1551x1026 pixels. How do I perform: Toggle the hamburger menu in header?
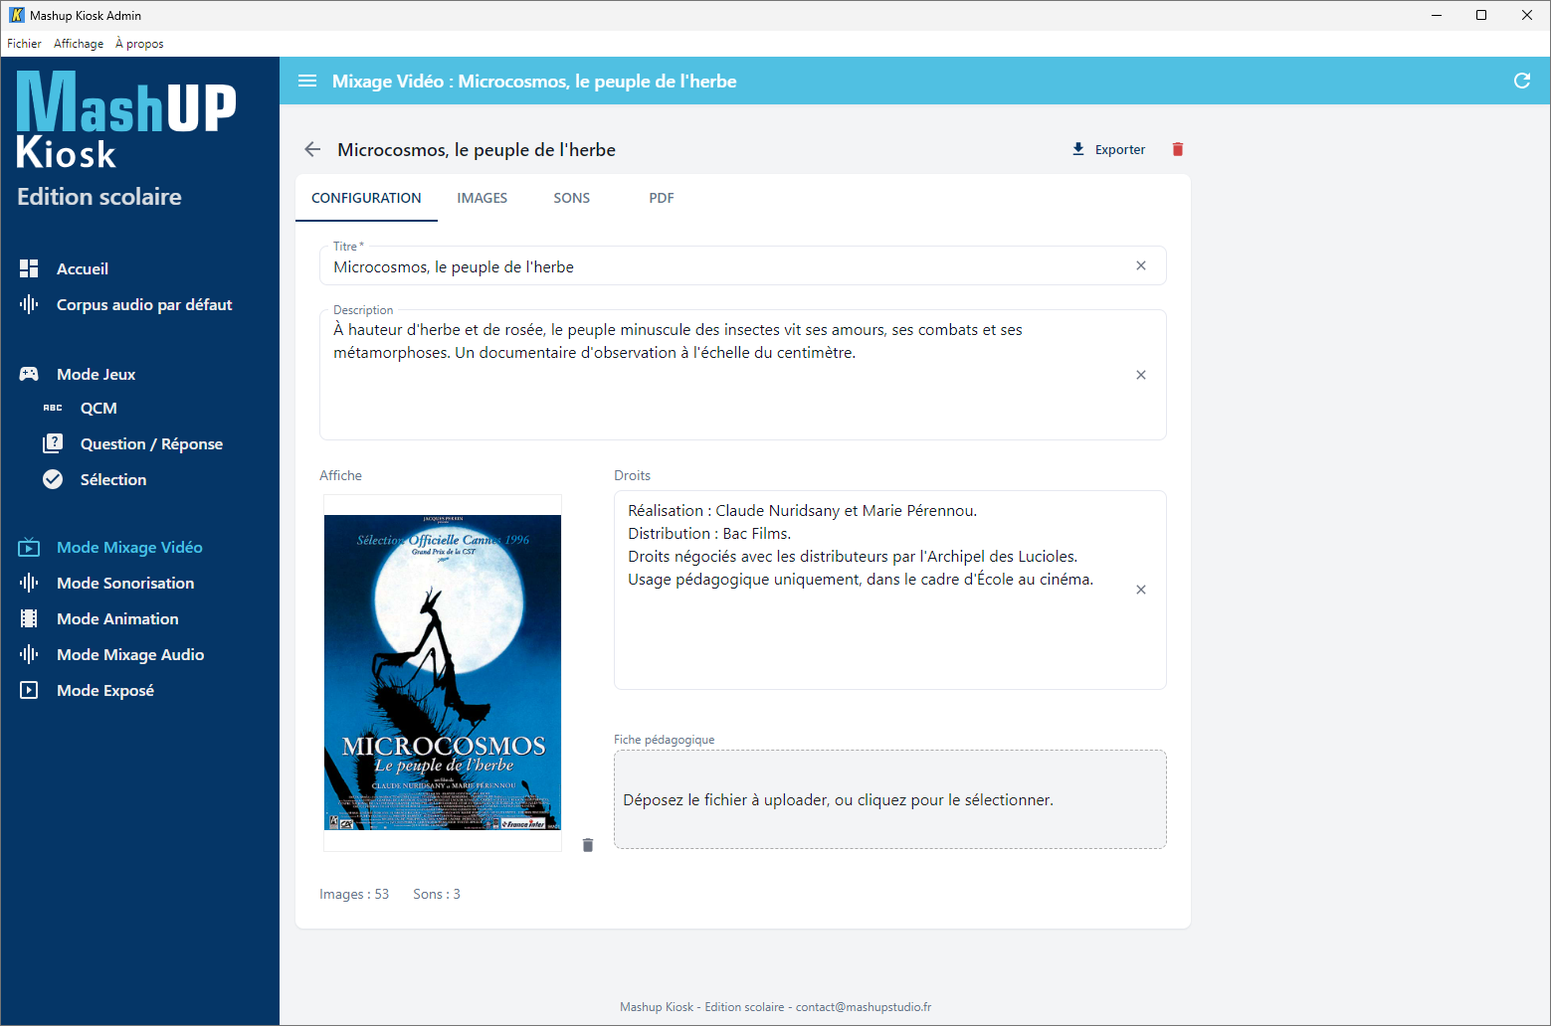(x=307, y=81)
